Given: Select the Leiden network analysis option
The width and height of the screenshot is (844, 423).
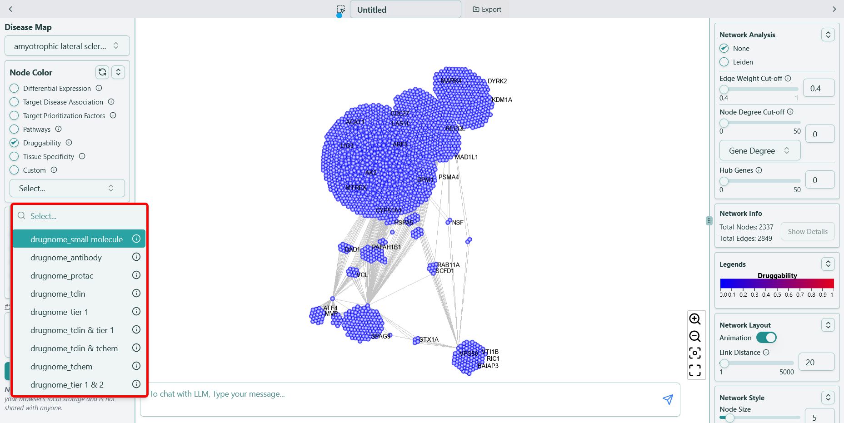Looking at the screenshot, I should [724, 62].
